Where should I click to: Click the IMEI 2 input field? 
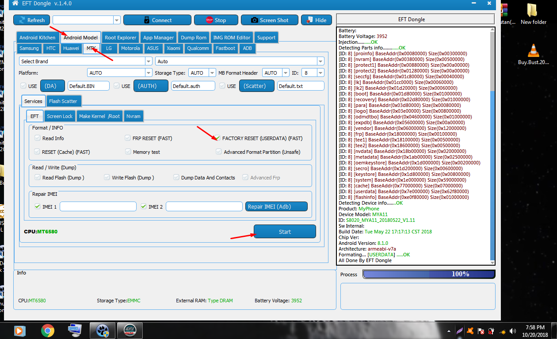[x=205, y=206]
